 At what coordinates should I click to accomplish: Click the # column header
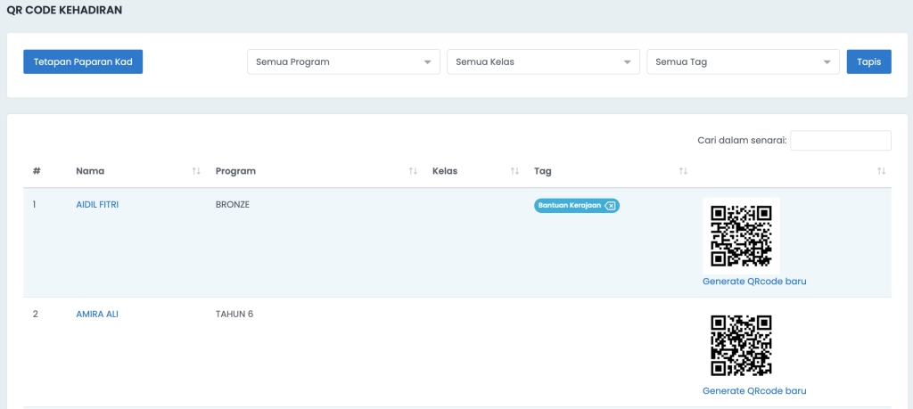point(37,171)
